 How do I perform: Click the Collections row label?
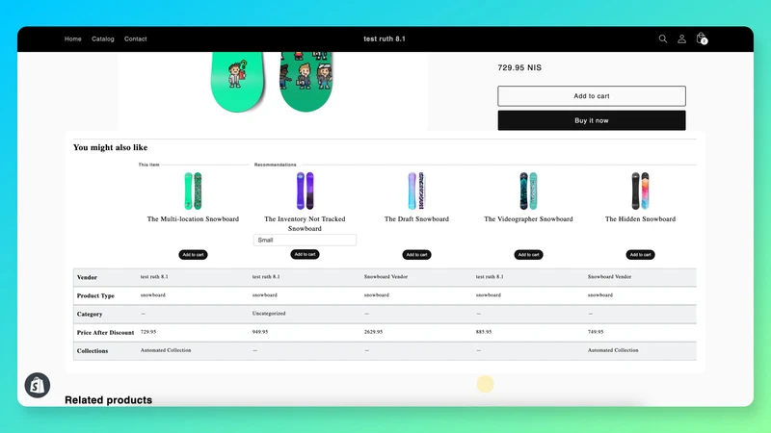point(93,351)
